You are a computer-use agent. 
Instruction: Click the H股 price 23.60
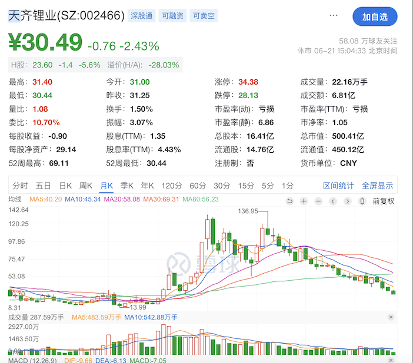[42, 65]
